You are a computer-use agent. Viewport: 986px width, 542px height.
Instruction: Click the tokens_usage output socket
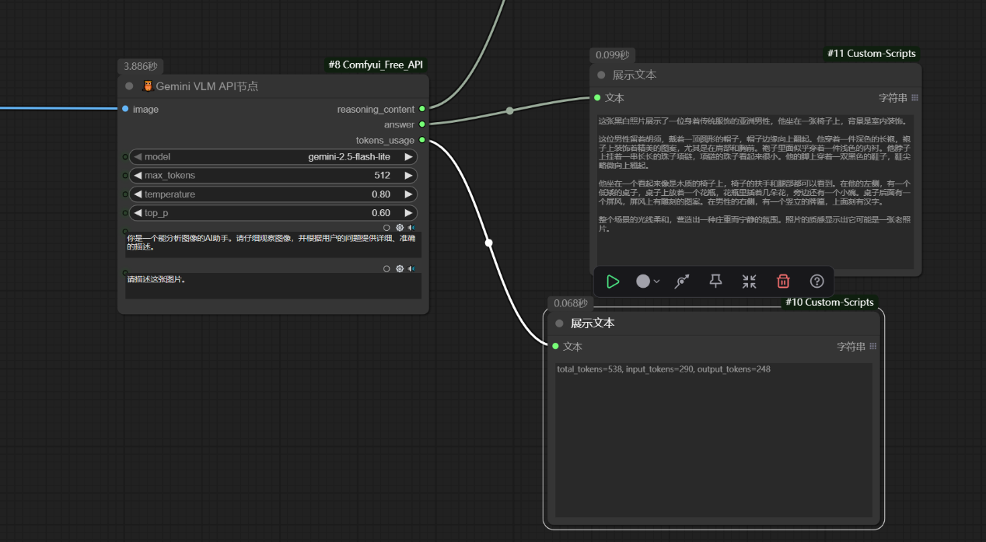422,140
